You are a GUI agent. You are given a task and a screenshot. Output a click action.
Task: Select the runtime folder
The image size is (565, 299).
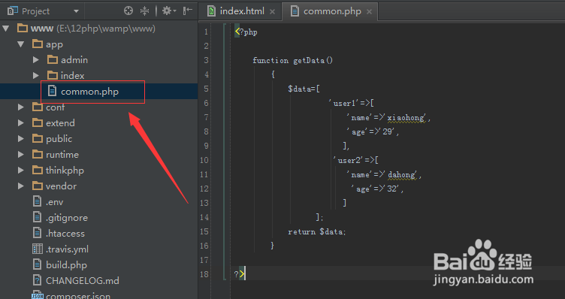(x=62, y=155)
